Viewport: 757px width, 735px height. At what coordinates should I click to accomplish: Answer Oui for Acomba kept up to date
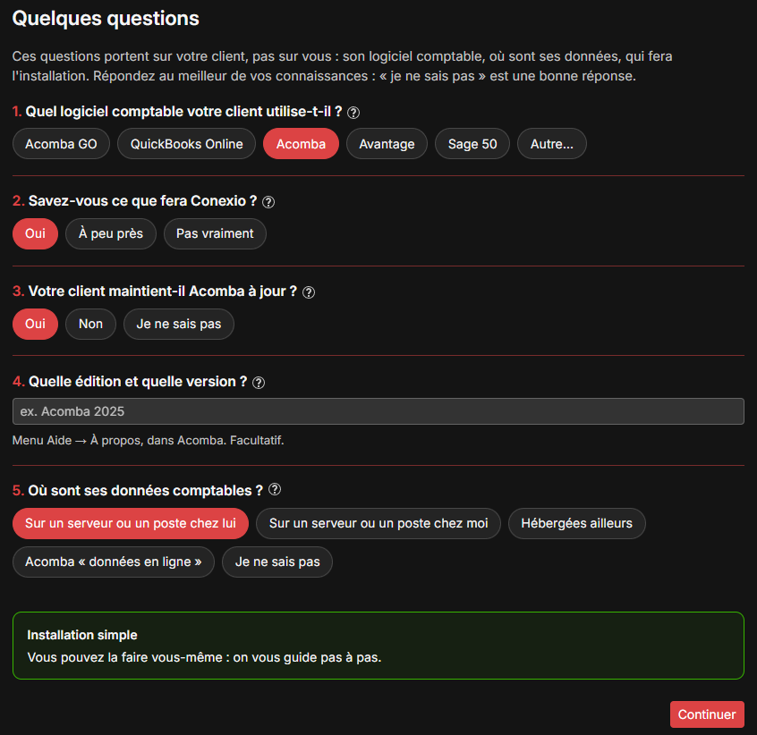click(35, 324)
